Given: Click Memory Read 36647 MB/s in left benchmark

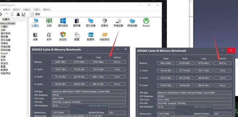Looking at the screenshot, I should pos(61,62).
